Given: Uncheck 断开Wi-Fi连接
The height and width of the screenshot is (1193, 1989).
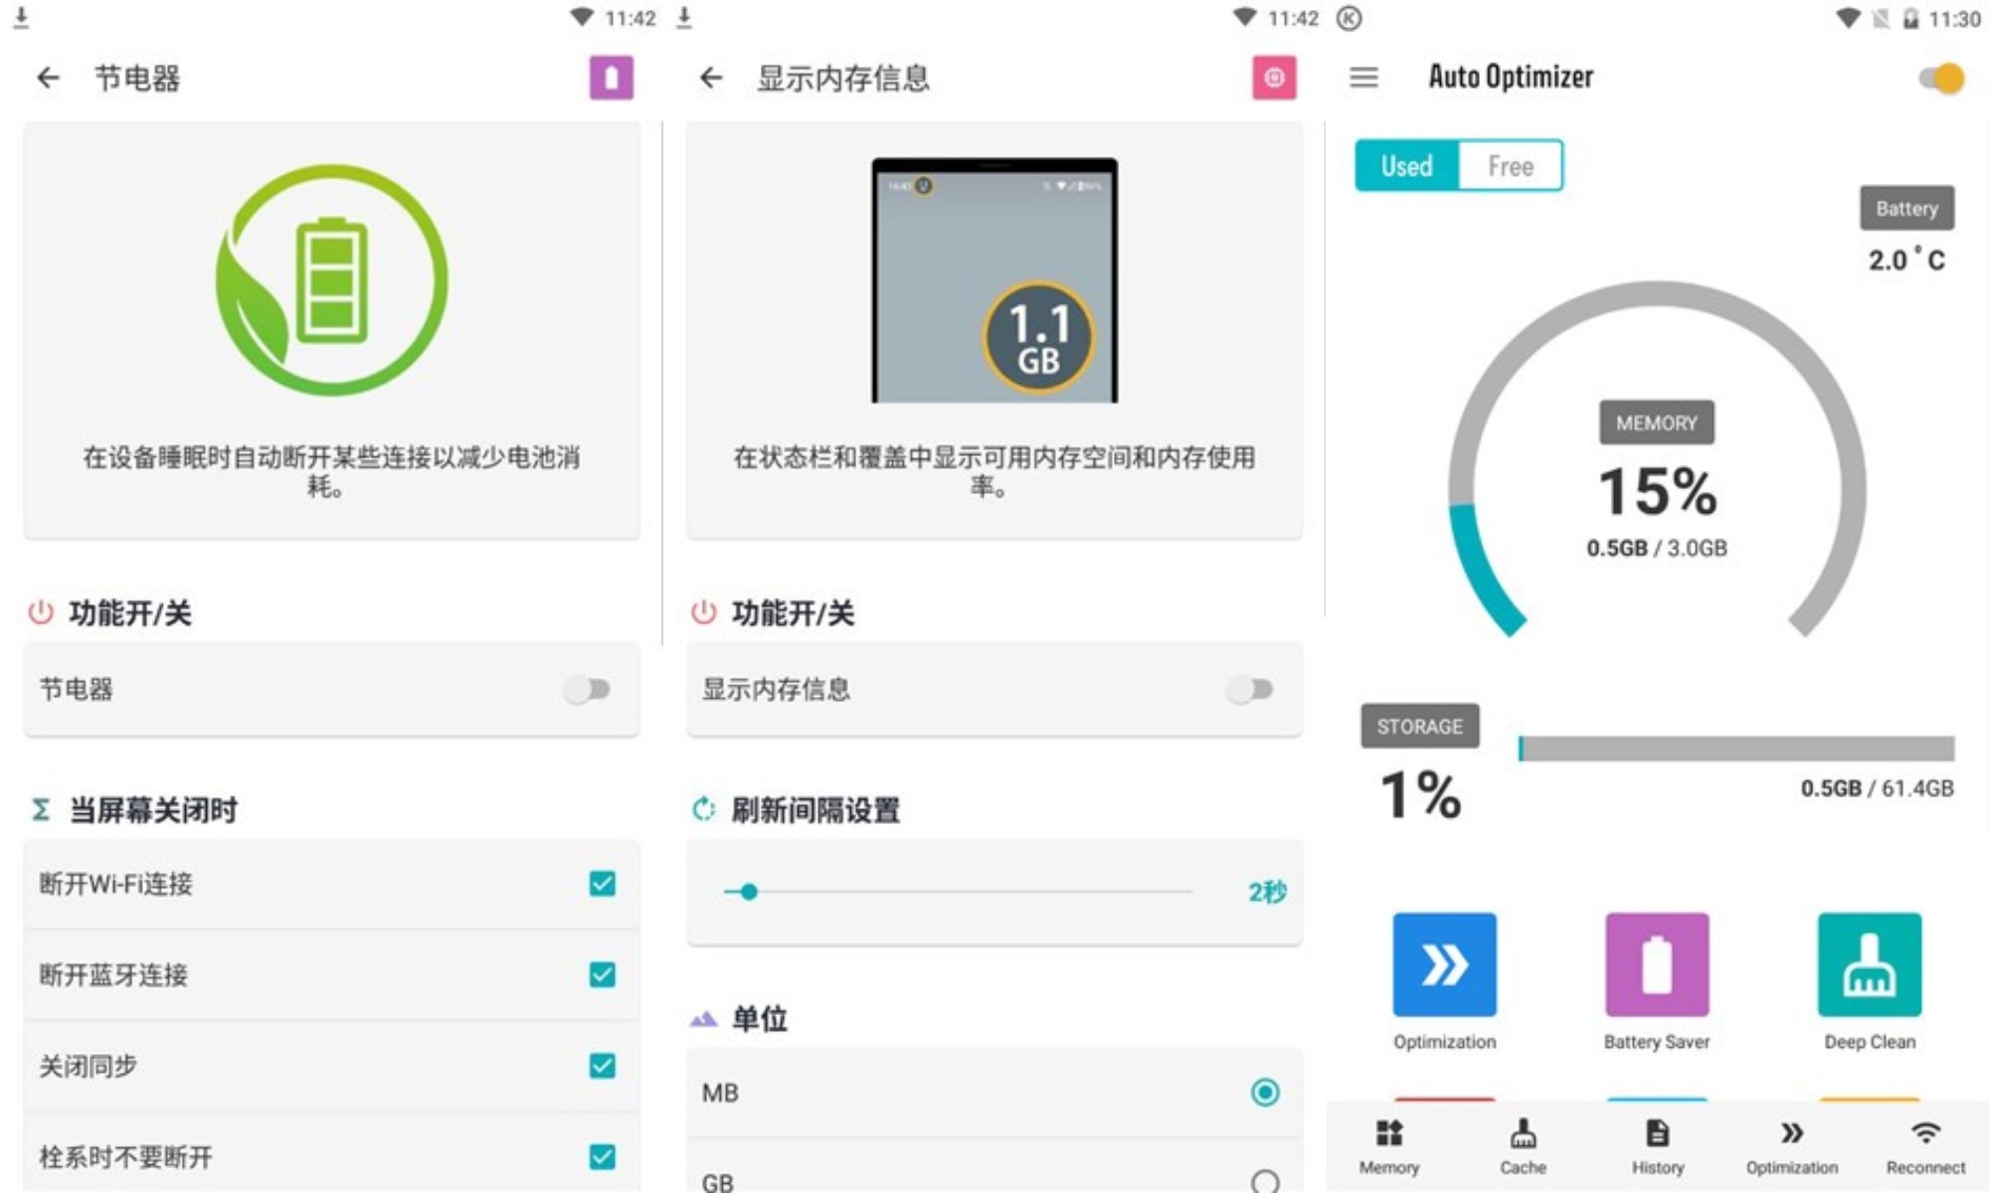Looking at the screenshot, I should [x=600, y=884].
